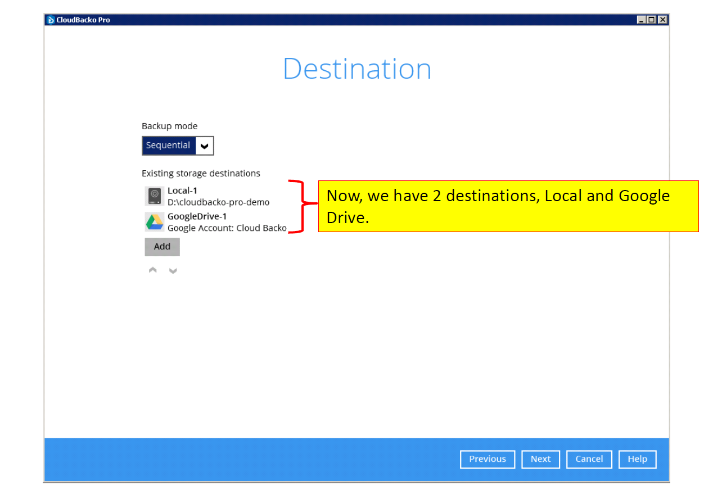
Task: Click the D:\cloudbacko-pro-demo path text
Action: coord(218,202)
